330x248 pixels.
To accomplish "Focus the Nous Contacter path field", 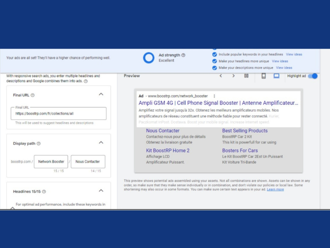I will tap(88, 162).
